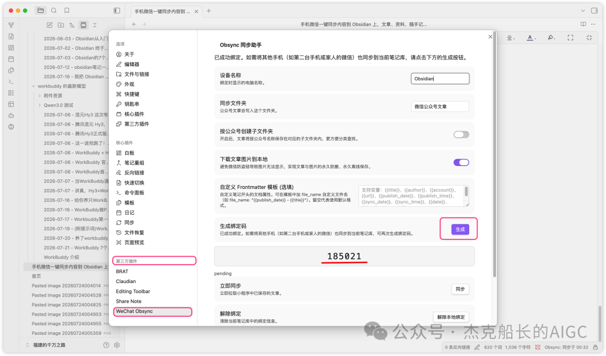This screenshot has width=606, height=356.
Task: Open the tab list dropdown chevron
Action: [583, 11]
